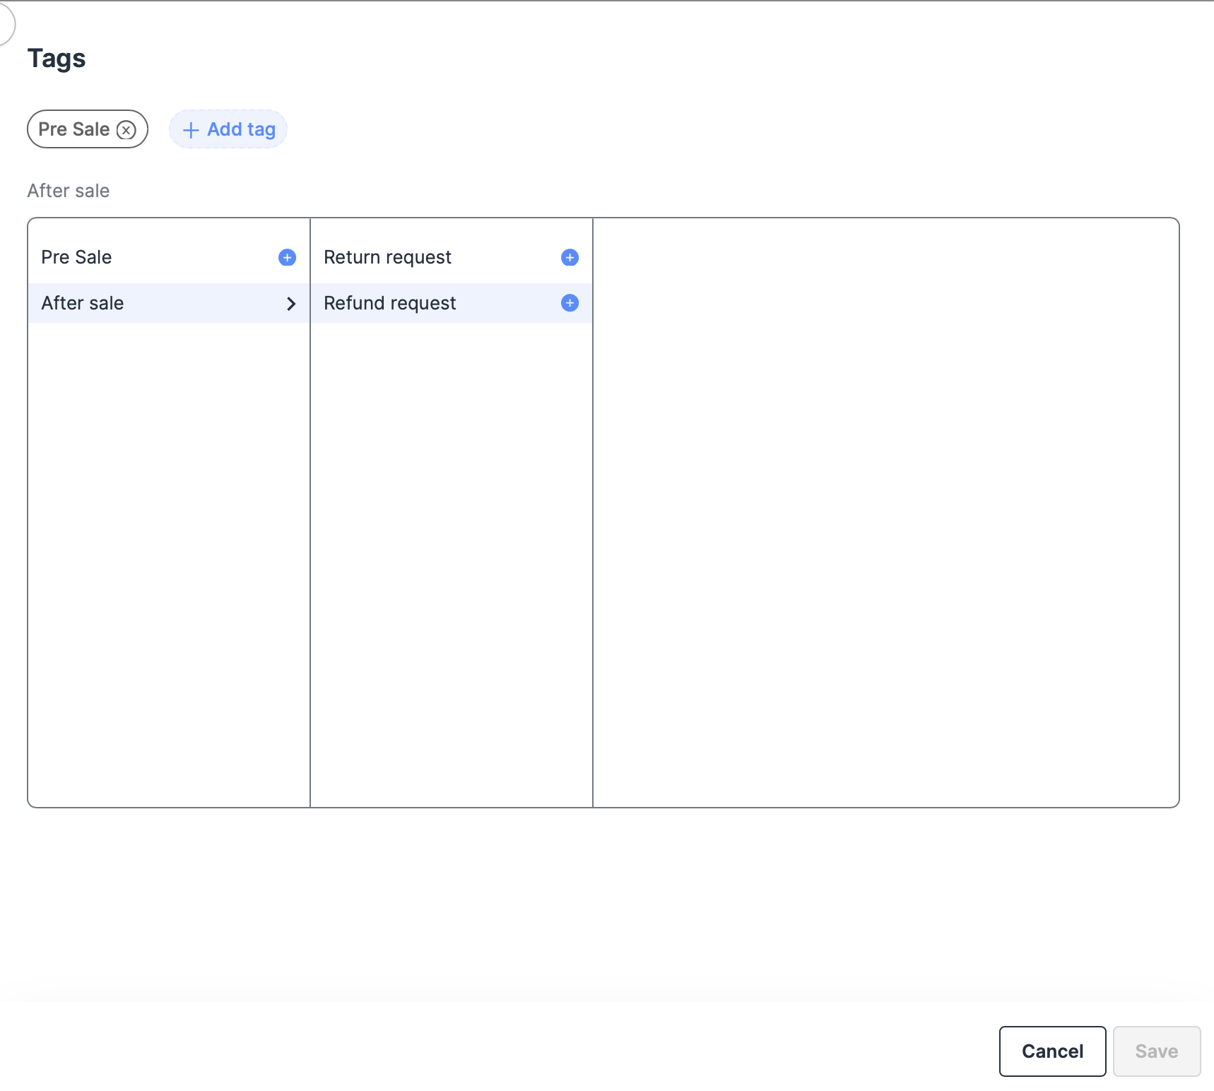Select the Return request row label
This screenshot has width=1214, height=1091.
click(x=387, y=257)
